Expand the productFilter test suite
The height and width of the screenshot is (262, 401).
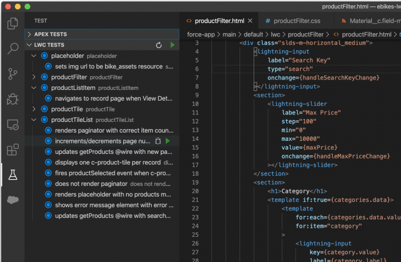point(33,77)
